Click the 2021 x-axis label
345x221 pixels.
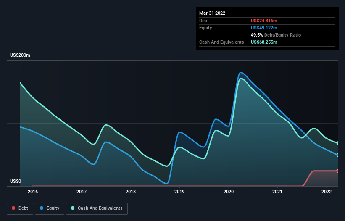277,192
